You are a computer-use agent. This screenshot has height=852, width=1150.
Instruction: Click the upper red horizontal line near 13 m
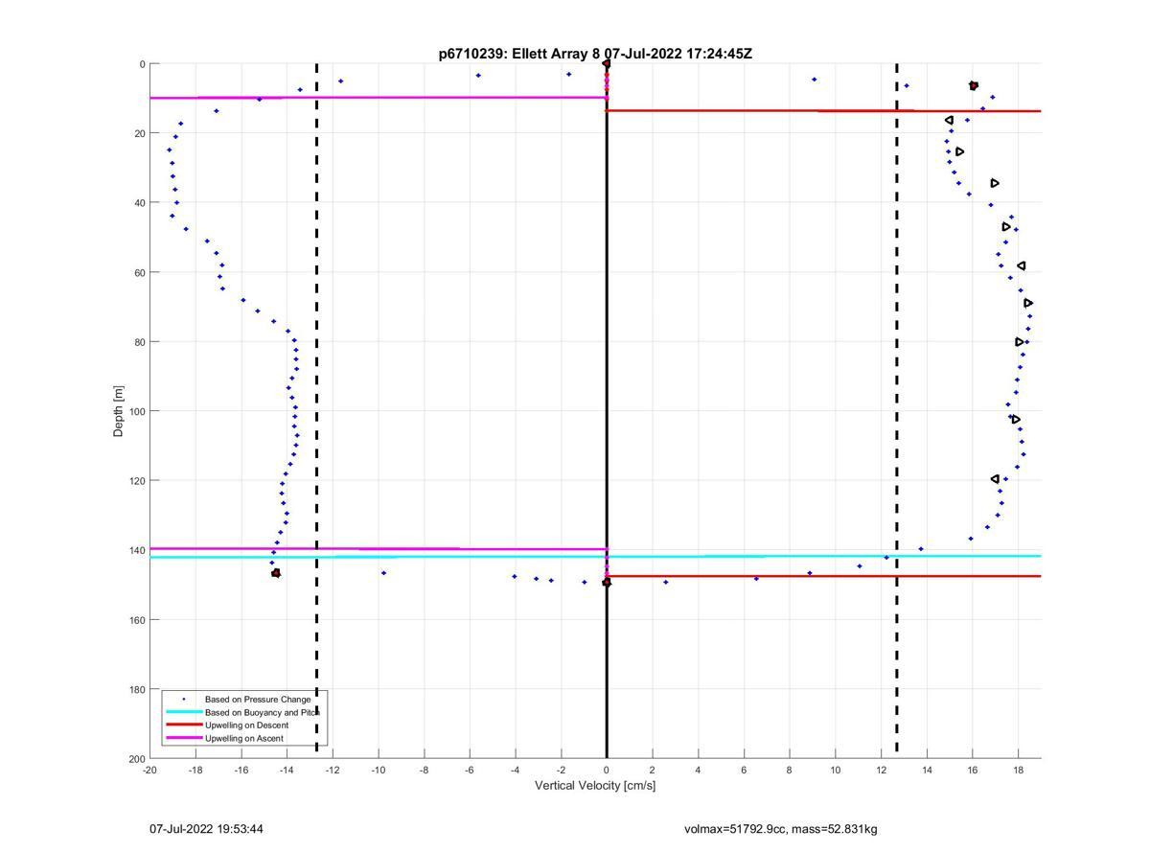(824, 111)
